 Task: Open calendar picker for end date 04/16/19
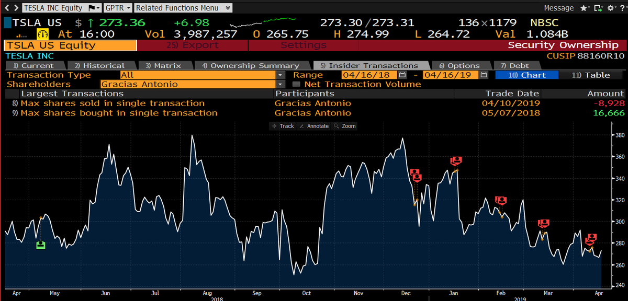[484, 75]
